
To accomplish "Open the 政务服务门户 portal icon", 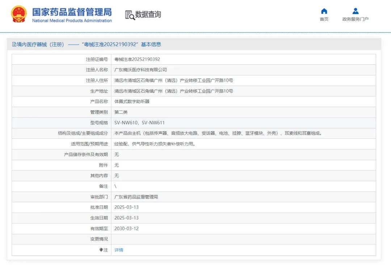I will 355,11.
